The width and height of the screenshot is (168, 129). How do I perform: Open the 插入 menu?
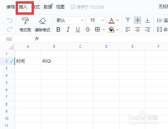23,7
